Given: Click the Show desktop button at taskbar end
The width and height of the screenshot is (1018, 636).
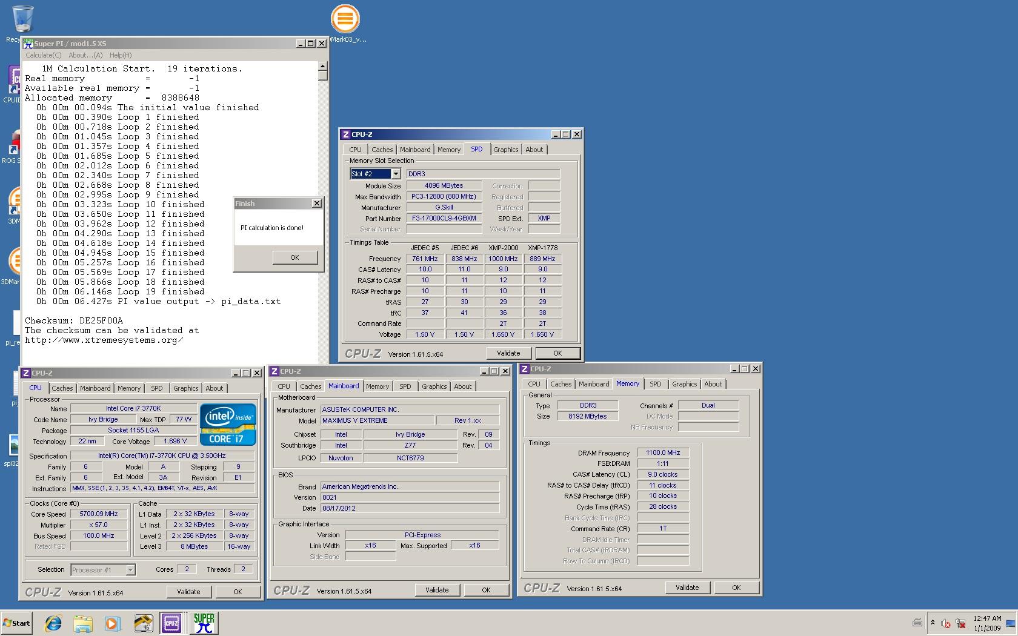Looking at the screenshot, I should coord(1011,623).
